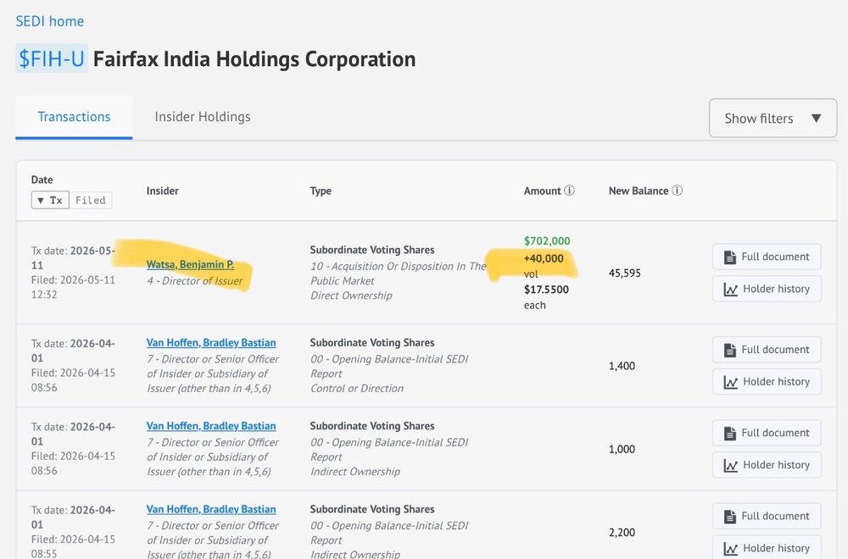Click document icon in Watsa row
848x559 pixels.
(x=730, y=257)
